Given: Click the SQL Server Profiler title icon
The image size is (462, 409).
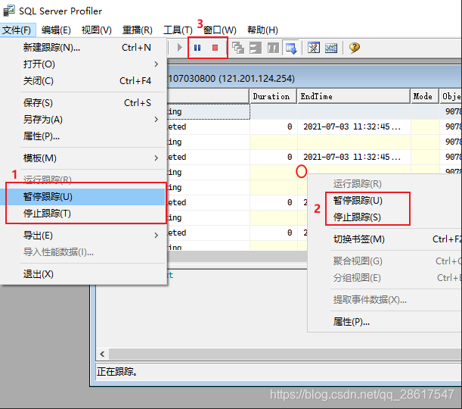Looking at the screenshot, I should pos(9,11).
